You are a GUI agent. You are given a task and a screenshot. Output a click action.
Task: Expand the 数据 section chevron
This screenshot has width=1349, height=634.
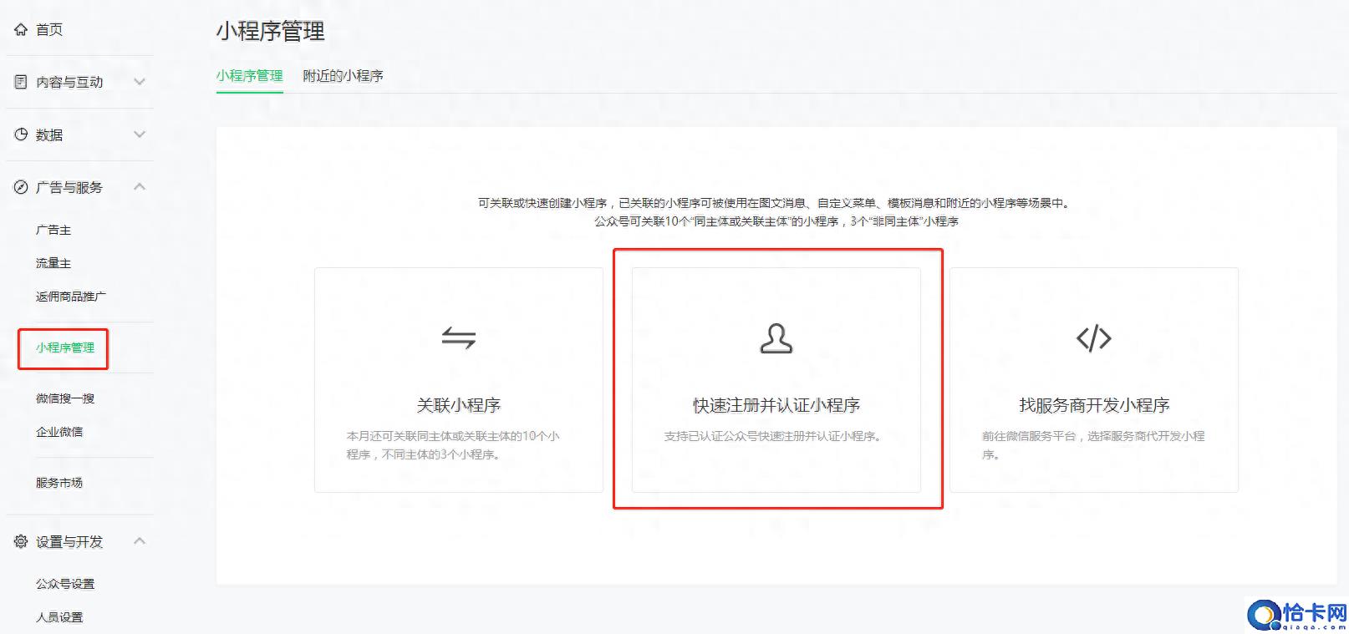coord(140,134)
